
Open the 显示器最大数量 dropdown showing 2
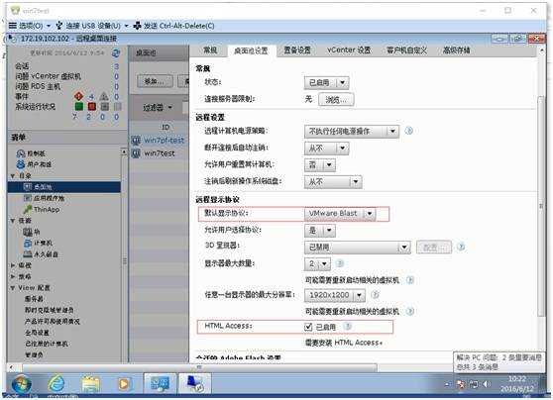click(x=317, y=263)
